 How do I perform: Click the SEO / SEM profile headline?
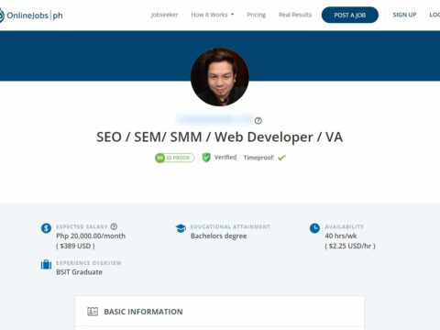tap(220, 137)
